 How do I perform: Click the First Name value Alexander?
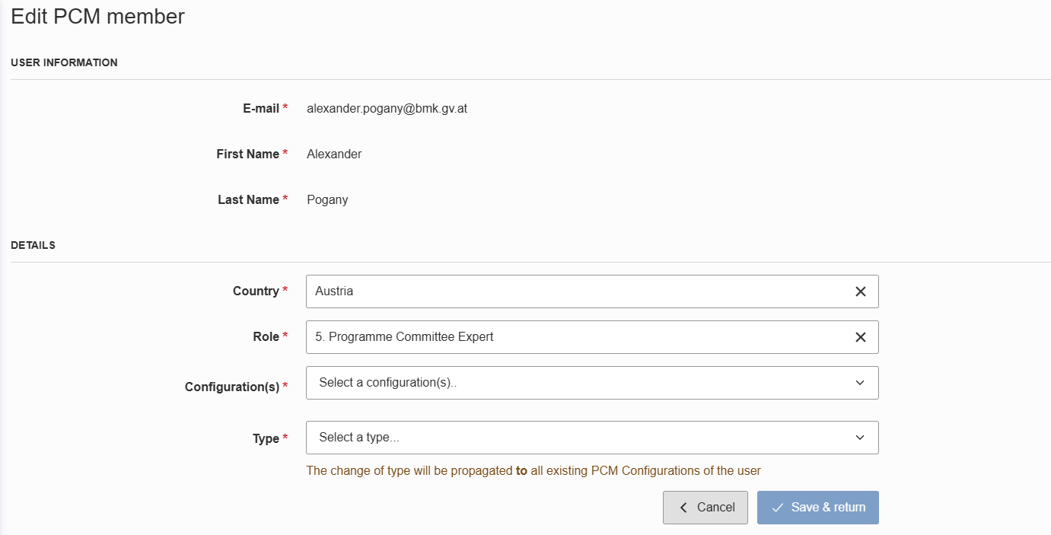[x=334, y=154]
